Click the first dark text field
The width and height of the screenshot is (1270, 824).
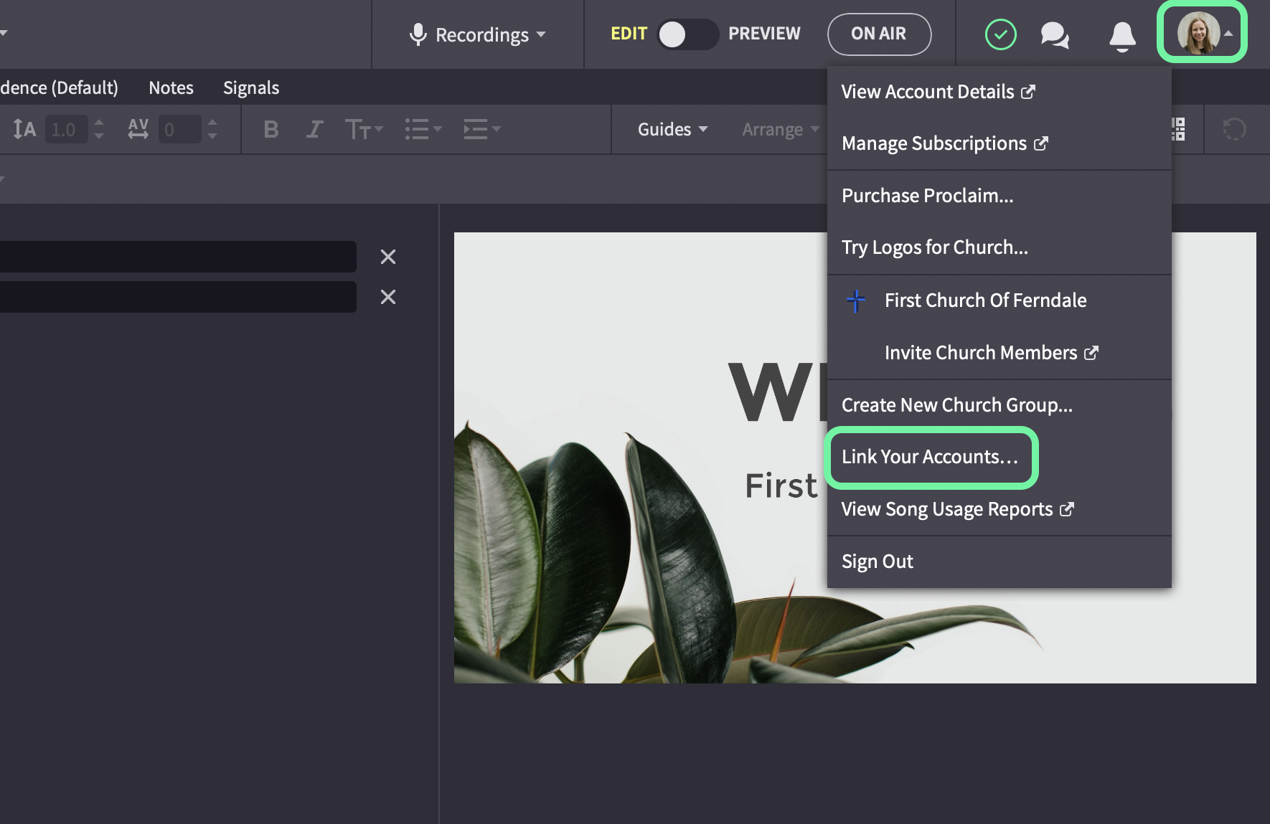pyautogui.click(x=178, y=257)
